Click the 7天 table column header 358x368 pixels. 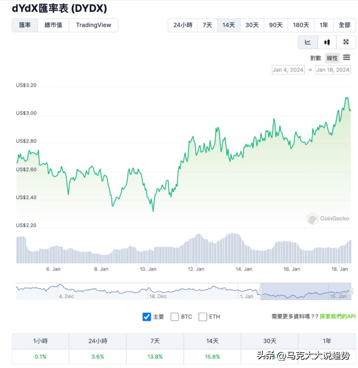(155, 341)
